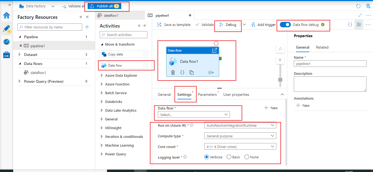This screenshot has width=373, height=172.
Task: Add activity output arrow on Data flow1
Action: [x=211, y=72]
